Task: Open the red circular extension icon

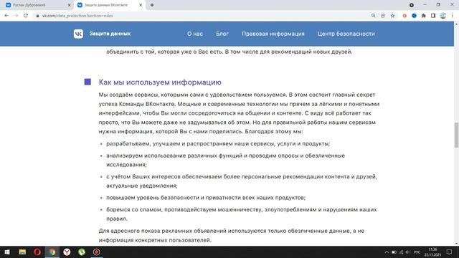Action: point(404,16)
